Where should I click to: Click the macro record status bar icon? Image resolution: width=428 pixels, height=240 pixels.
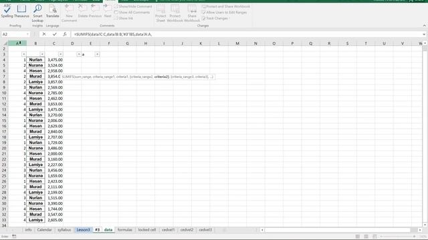tap(14, 237)
